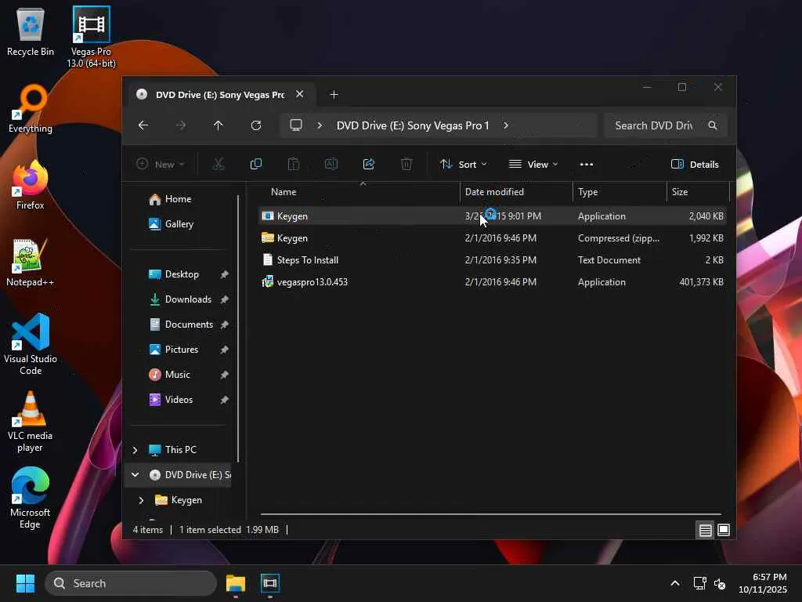Switch to large thumbnails view toggle

[x=723, y=530]
